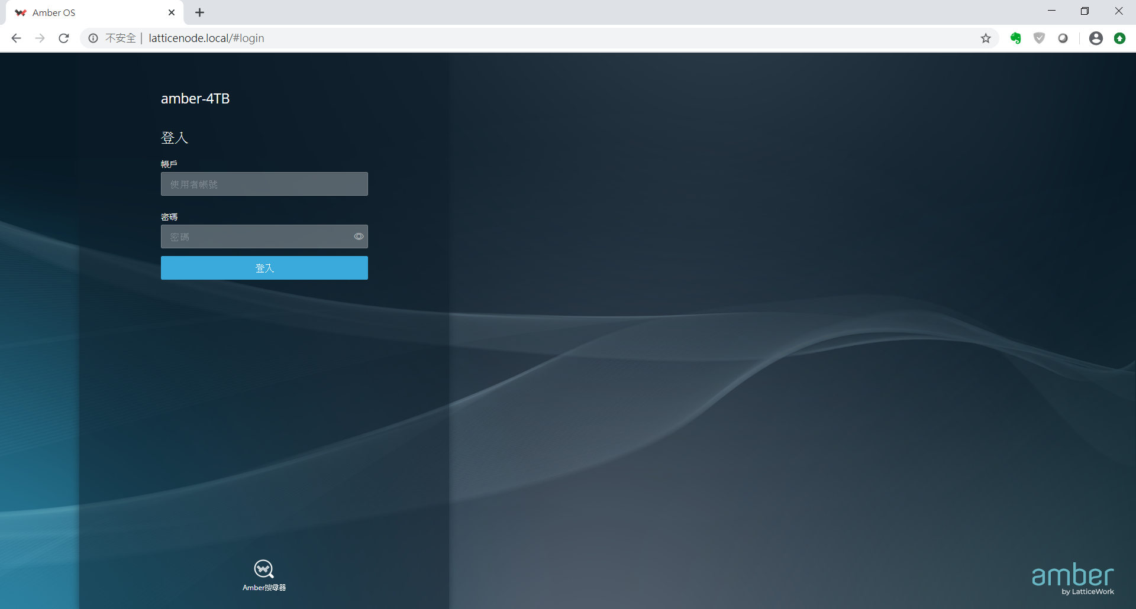Click the browser back arrow
This screenshot has height=609, width=1136.
[17, 38]
